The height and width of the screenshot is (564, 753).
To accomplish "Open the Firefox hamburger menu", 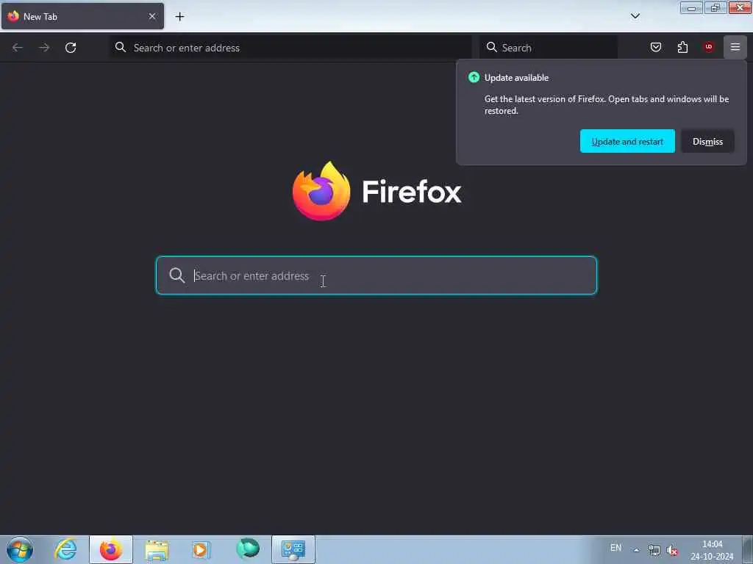I will tap(735, 47).
